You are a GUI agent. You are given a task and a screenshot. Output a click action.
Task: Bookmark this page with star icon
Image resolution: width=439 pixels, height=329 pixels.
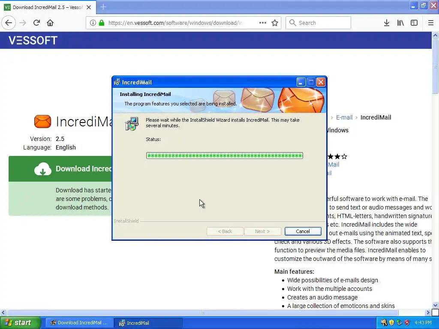(275, 23)
